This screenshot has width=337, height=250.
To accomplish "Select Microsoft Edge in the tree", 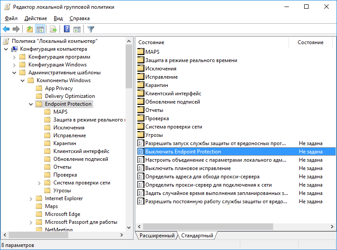I will (x=62, y=214).
